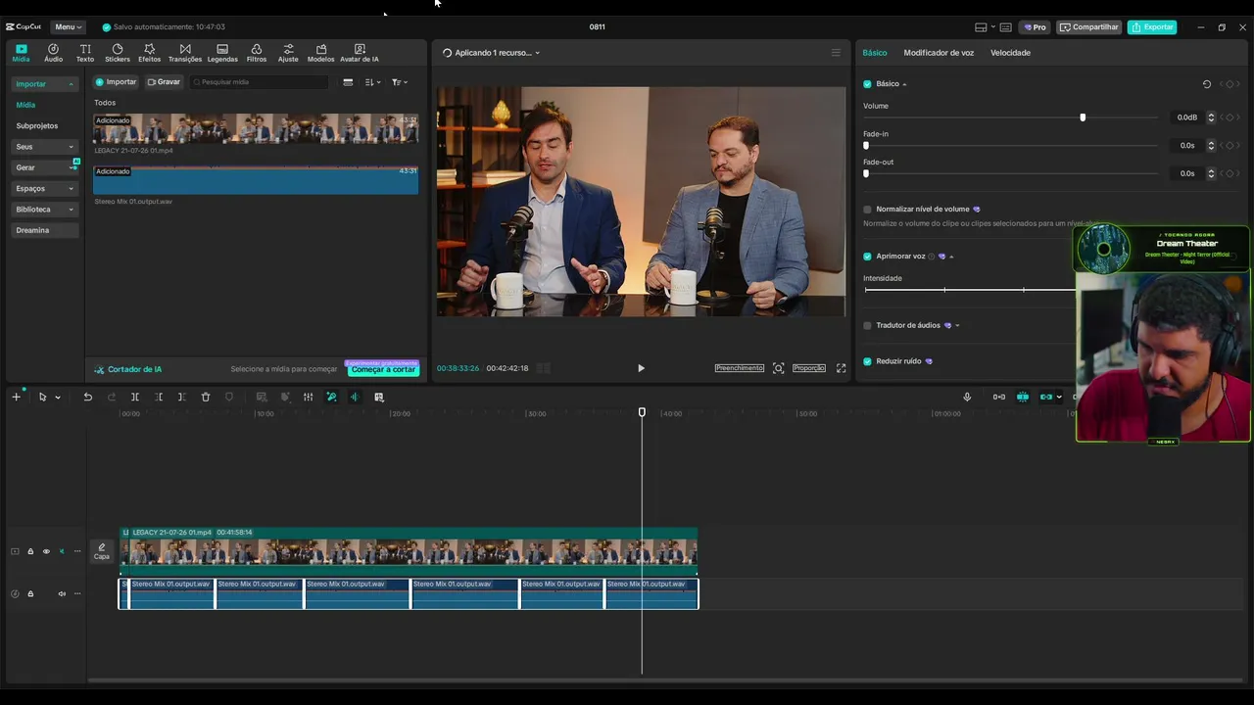1254x705 pixels.
Task: Open the Transições tab
Action: pos(185,53)
